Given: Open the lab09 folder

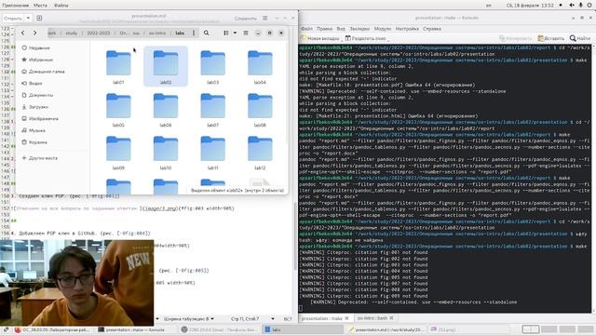Looking at the screenshot, I should coord(118,153).
